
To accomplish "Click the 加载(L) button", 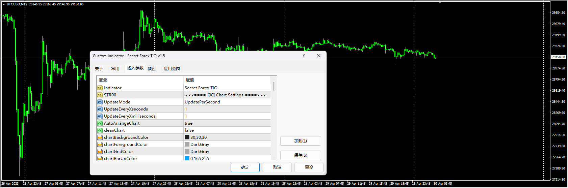I will (301, 141).
